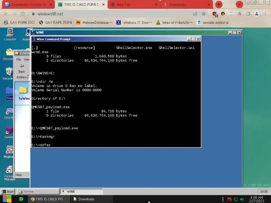Open the File menu in ToWine window
Screen dimensions: 271x203
click(19, 59)
